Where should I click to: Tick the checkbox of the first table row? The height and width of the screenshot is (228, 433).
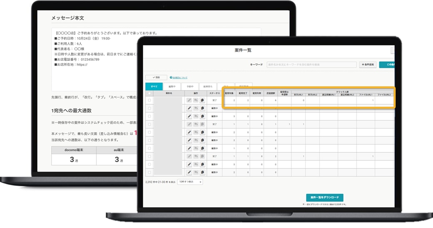click(149, 100)
